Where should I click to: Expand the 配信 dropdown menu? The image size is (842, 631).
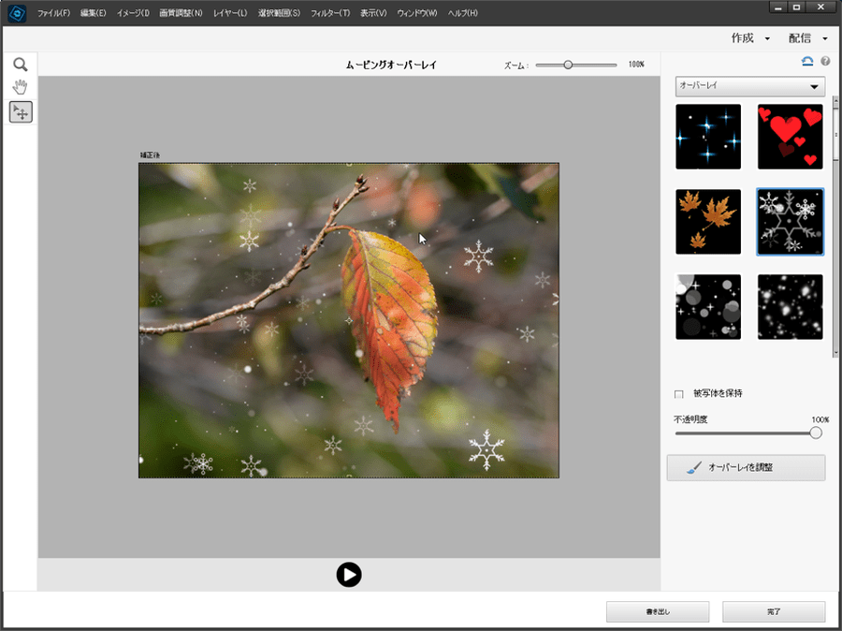tap(807, 38)
